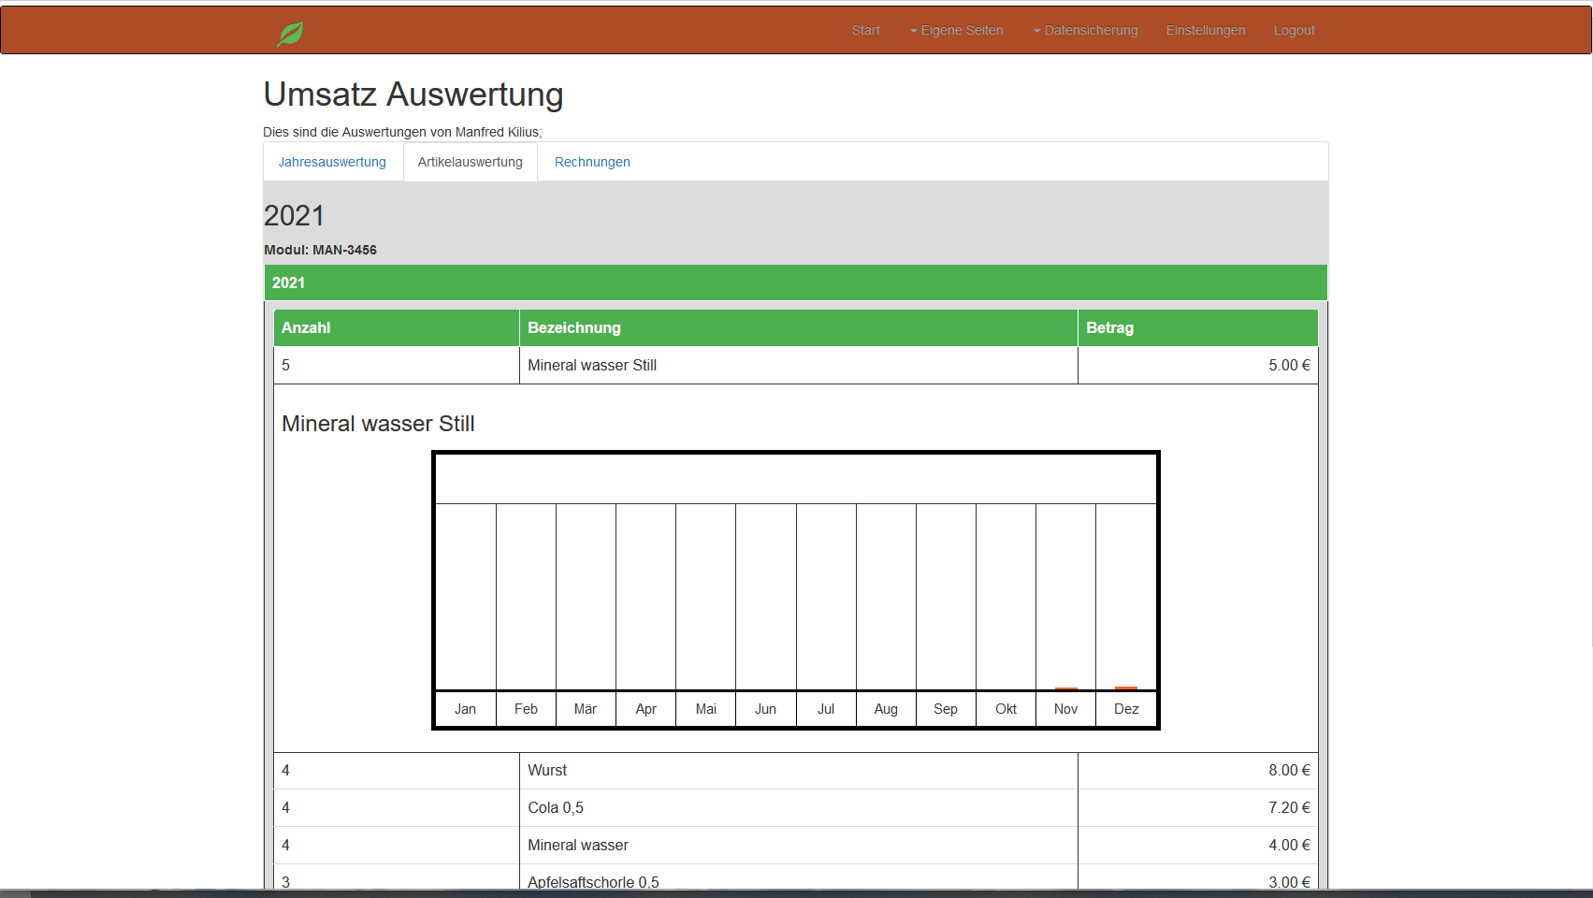This screenshot has height=898, width=1593.
Task: Click the Anzahl column header
Action: [x=306, y=327]
